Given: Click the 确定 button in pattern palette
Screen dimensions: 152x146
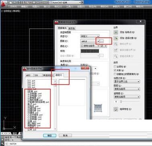Looking at the screenshot, I should coord(50,136).
